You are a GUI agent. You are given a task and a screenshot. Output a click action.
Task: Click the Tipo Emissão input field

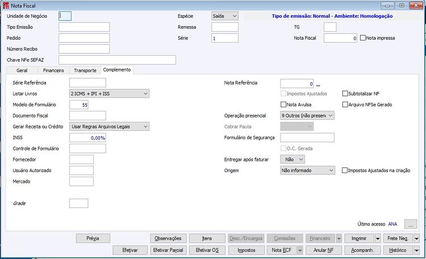84,27
